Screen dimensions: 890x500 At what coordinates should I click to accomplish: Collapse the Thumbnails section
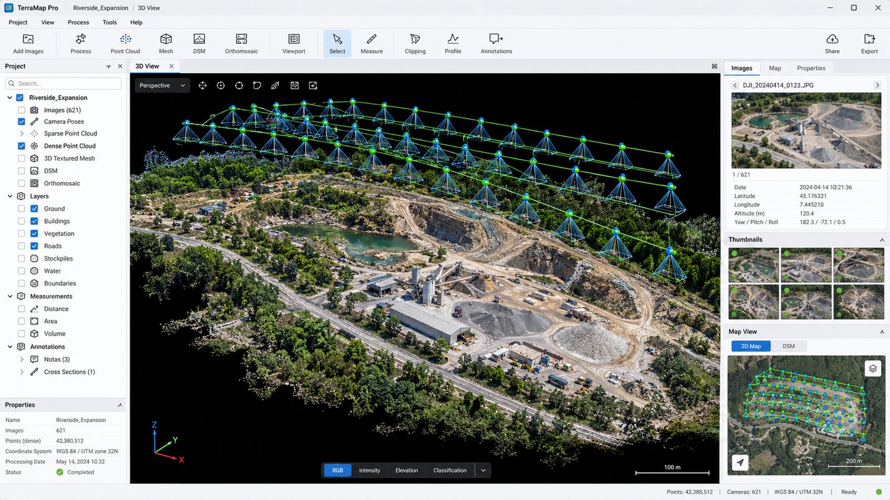coord(882,239)
